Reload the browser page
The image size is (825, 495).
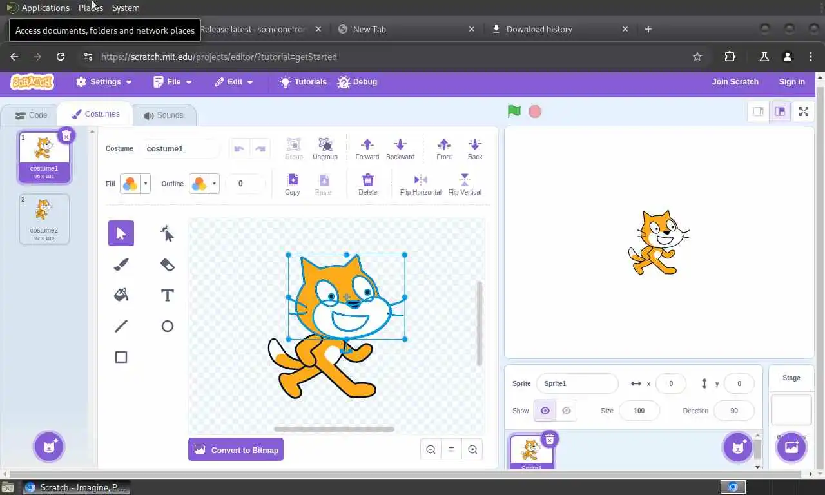click(x=61, y=57)
